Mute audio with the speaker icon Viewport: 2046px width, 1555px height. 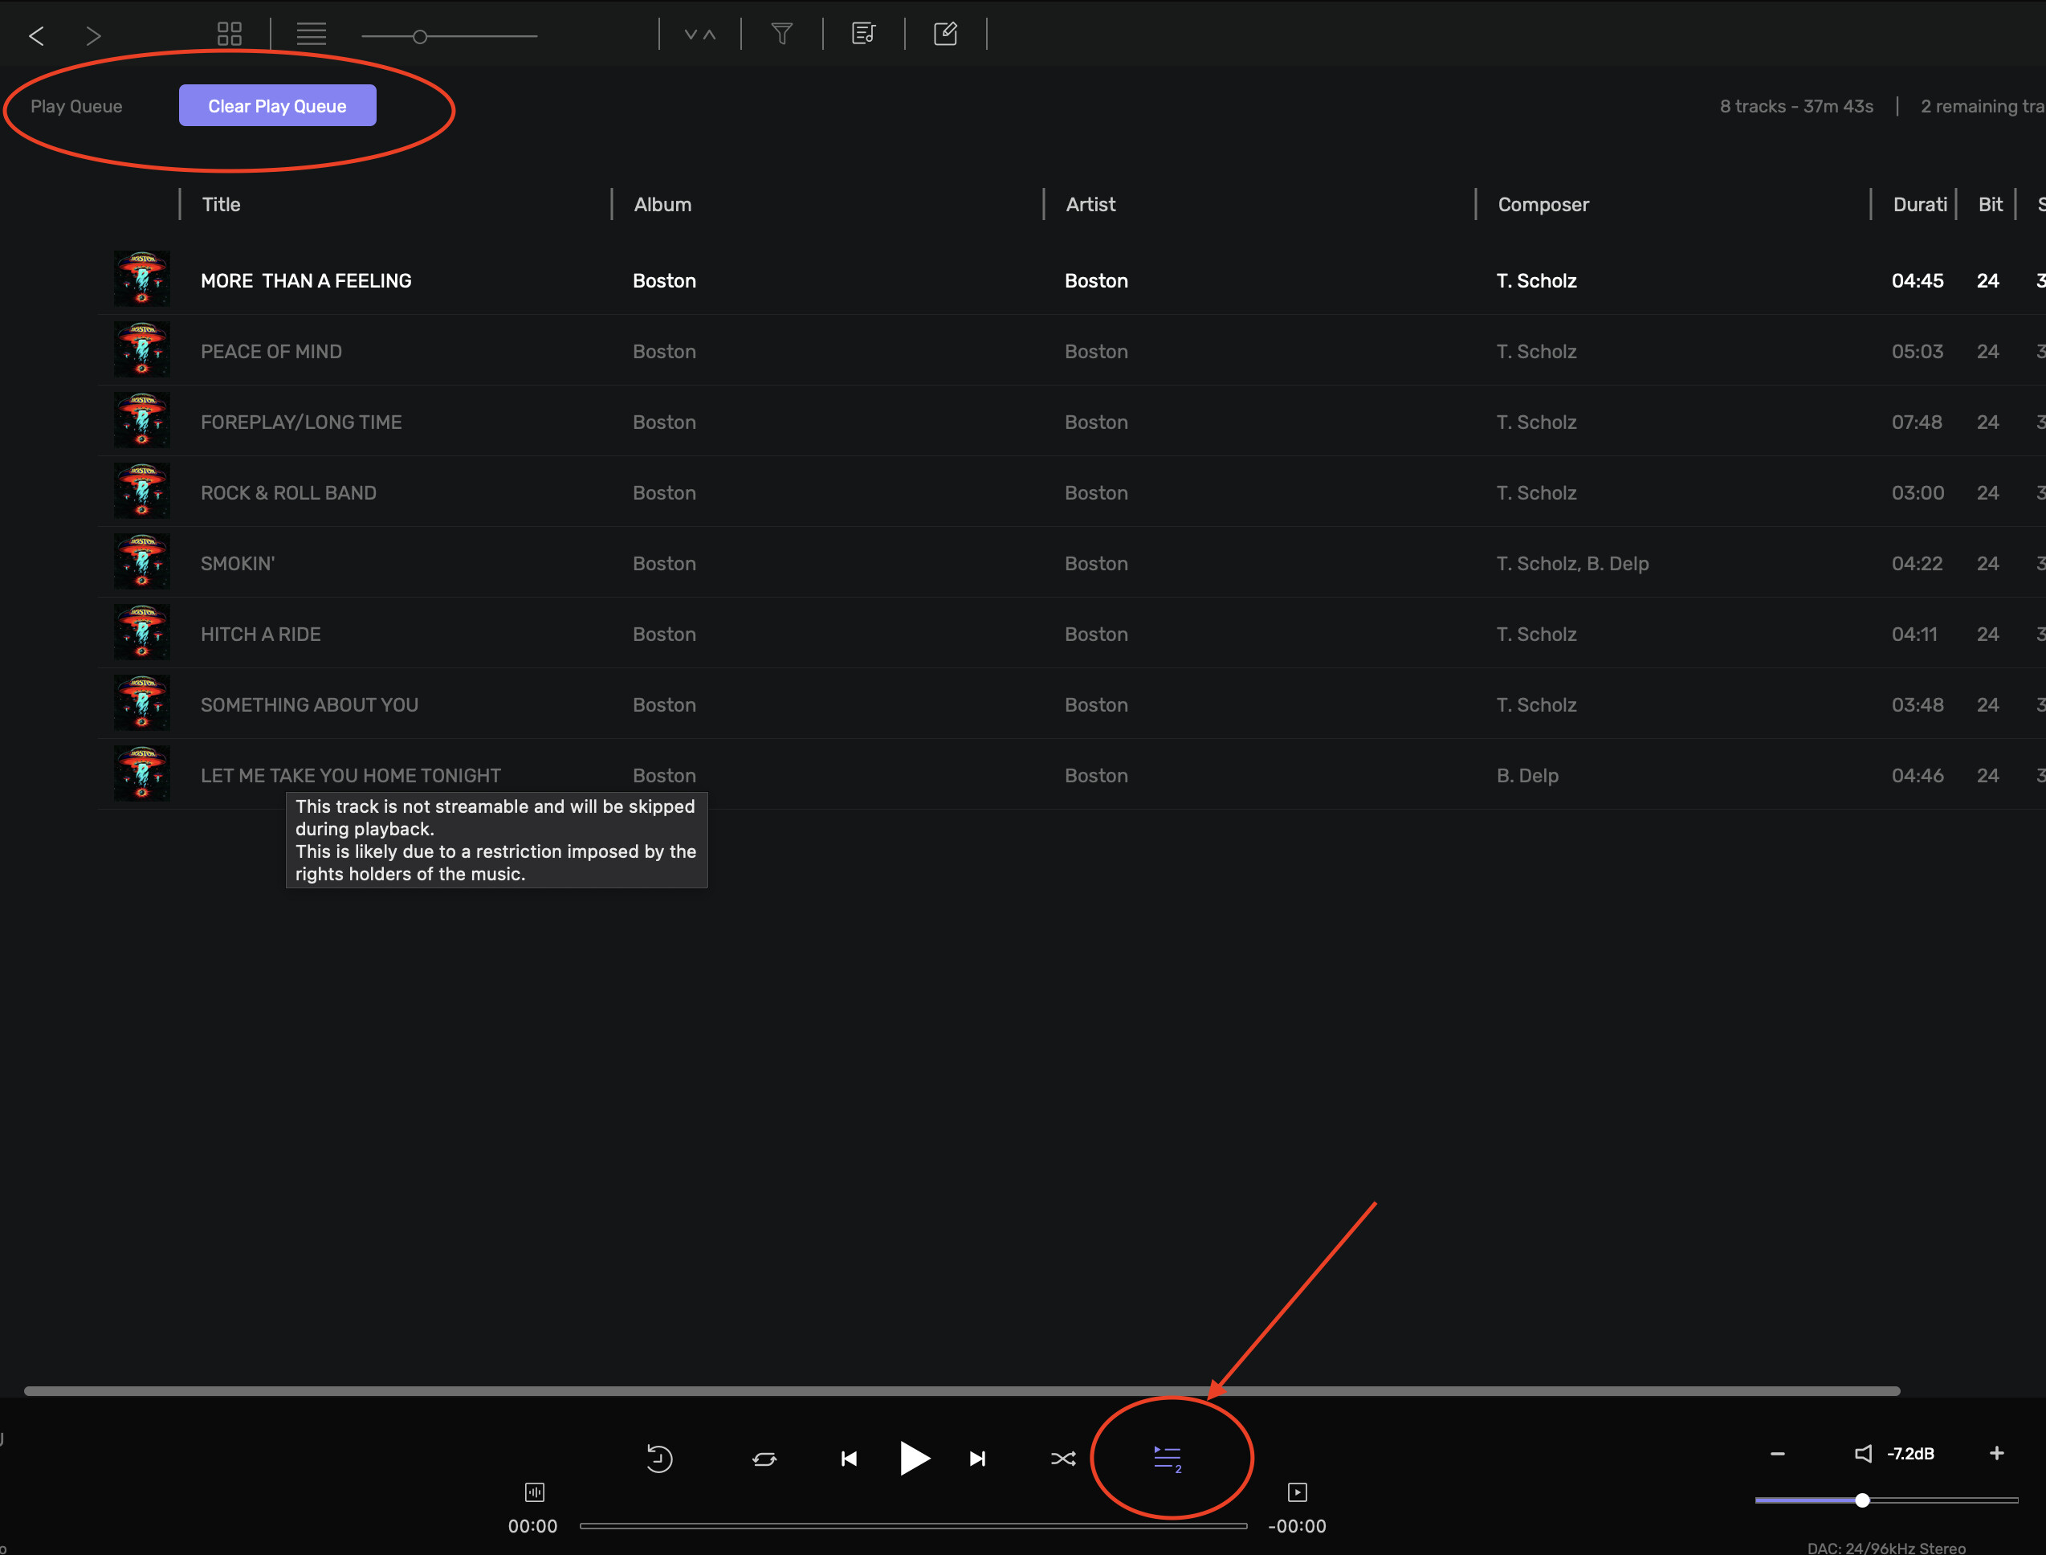[x=1863, y=1453]
